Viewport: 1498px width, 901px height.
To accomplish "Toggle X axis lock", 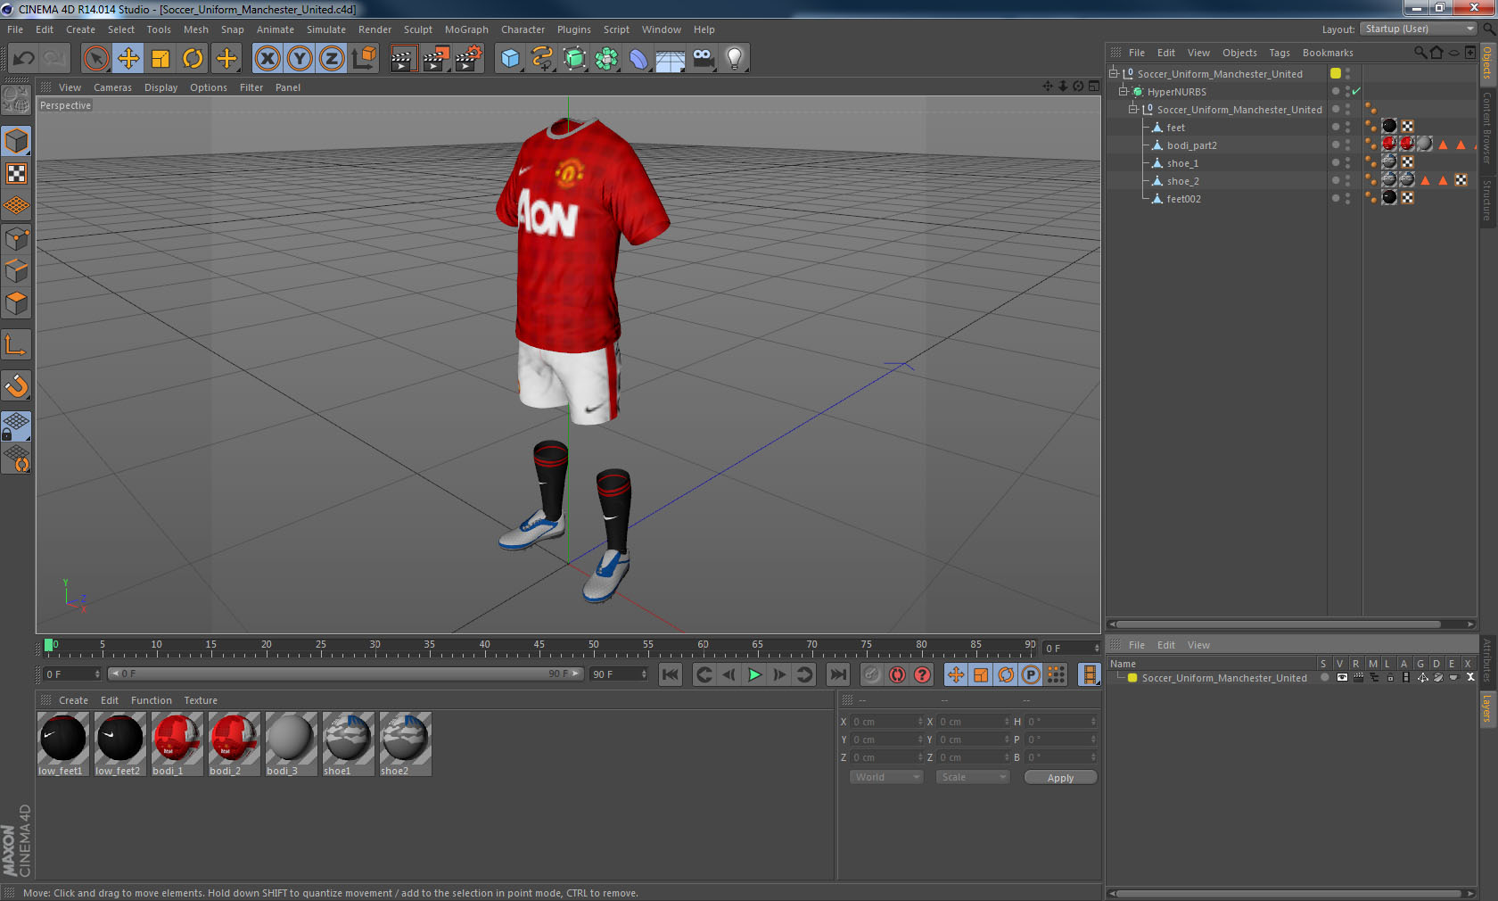I will tap(267, 59).
